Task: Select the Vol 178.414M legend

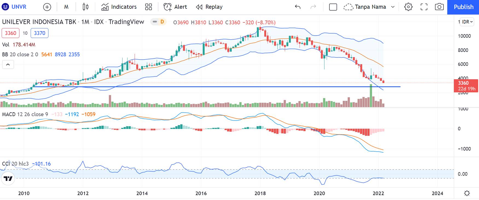Action: 19,45
